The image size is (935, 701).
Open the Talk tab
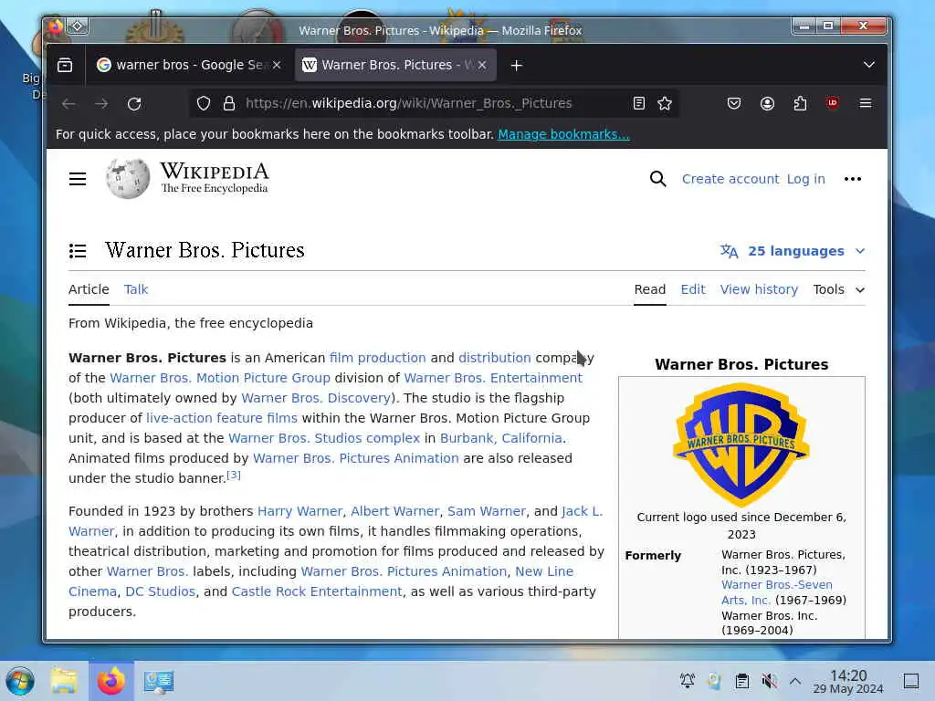[136, 289]
